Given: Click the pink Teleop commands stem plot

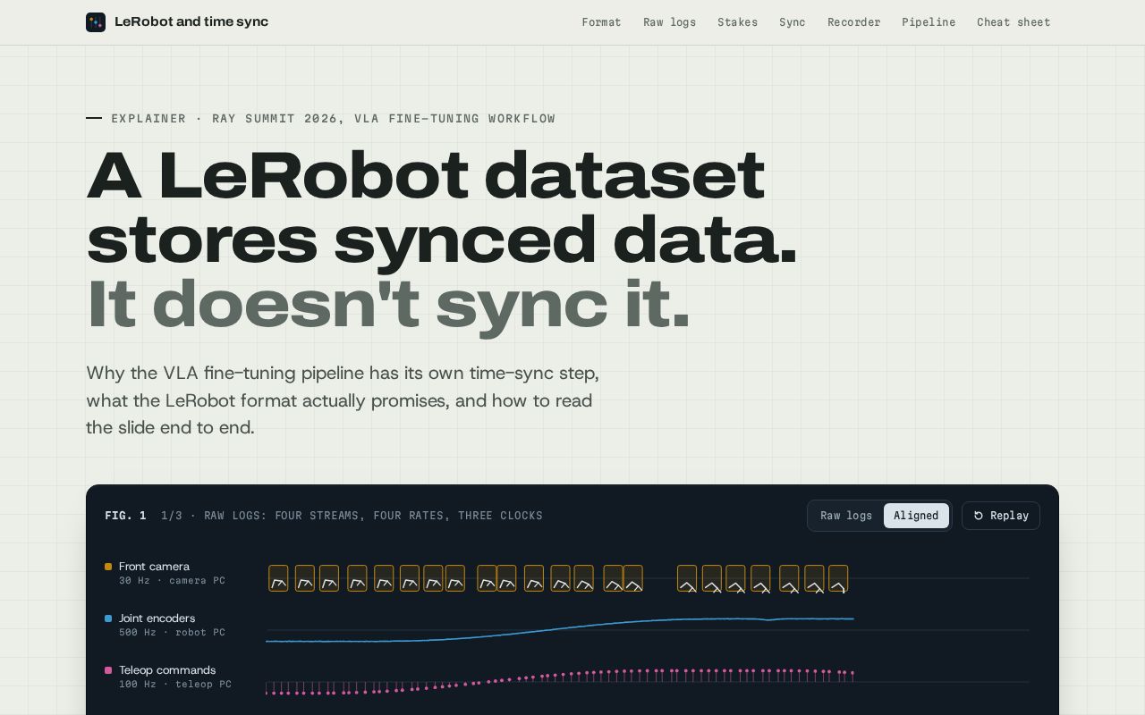Looking at the screenshot, I should (560, 681).
